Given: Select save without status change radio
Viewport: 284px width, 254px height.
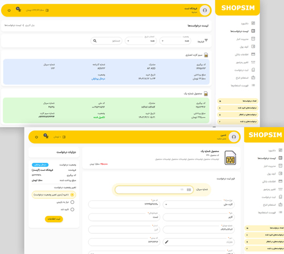Looking at the screenshot, I should tap(72, 195).
